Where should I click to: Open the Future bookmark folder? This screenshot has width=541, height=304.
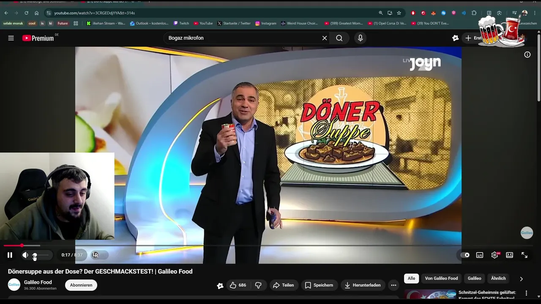(63, 23)
